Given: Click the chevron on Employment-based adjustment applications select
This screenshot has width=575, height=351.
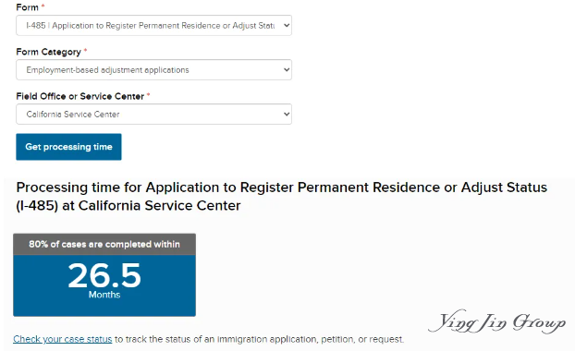Looking at the screenshot, I should [x=287, y=69].
